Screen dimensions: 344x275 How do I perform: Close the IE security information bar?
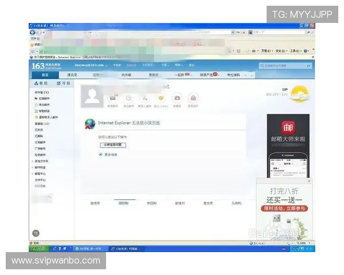[x=313, y=57]
